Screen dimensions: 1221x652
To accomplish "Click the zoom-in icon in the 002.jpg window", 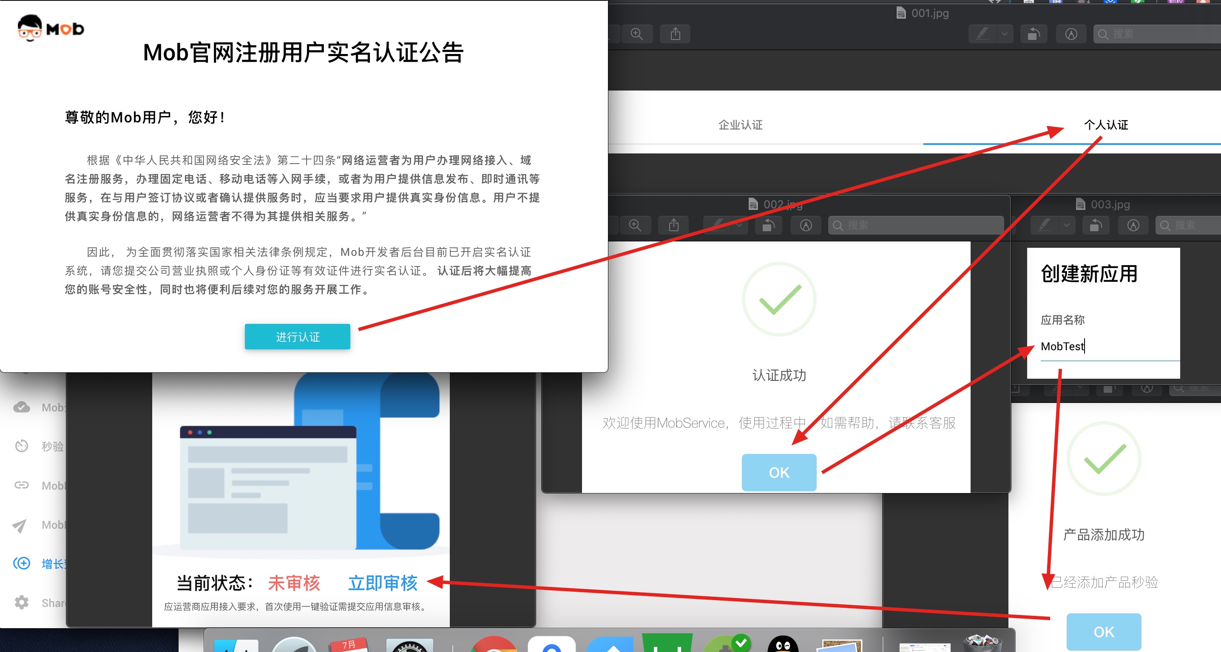I will (635, 226).
